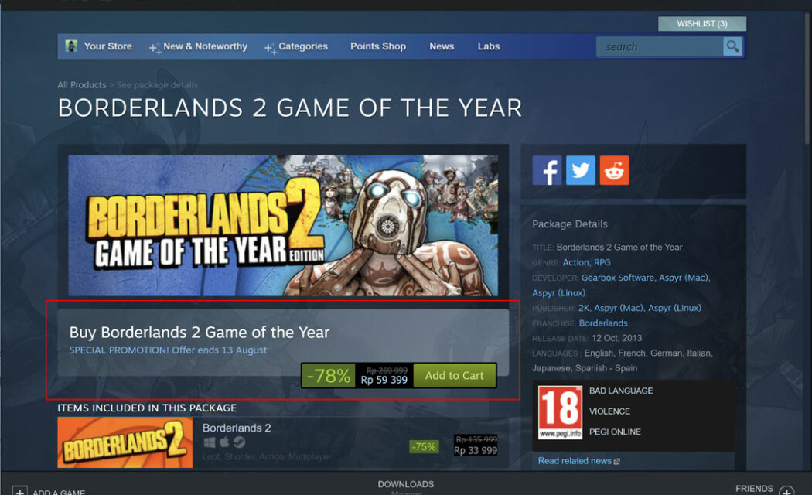
Task: Go to the Points Shop tab
Action: coord(378,46)
